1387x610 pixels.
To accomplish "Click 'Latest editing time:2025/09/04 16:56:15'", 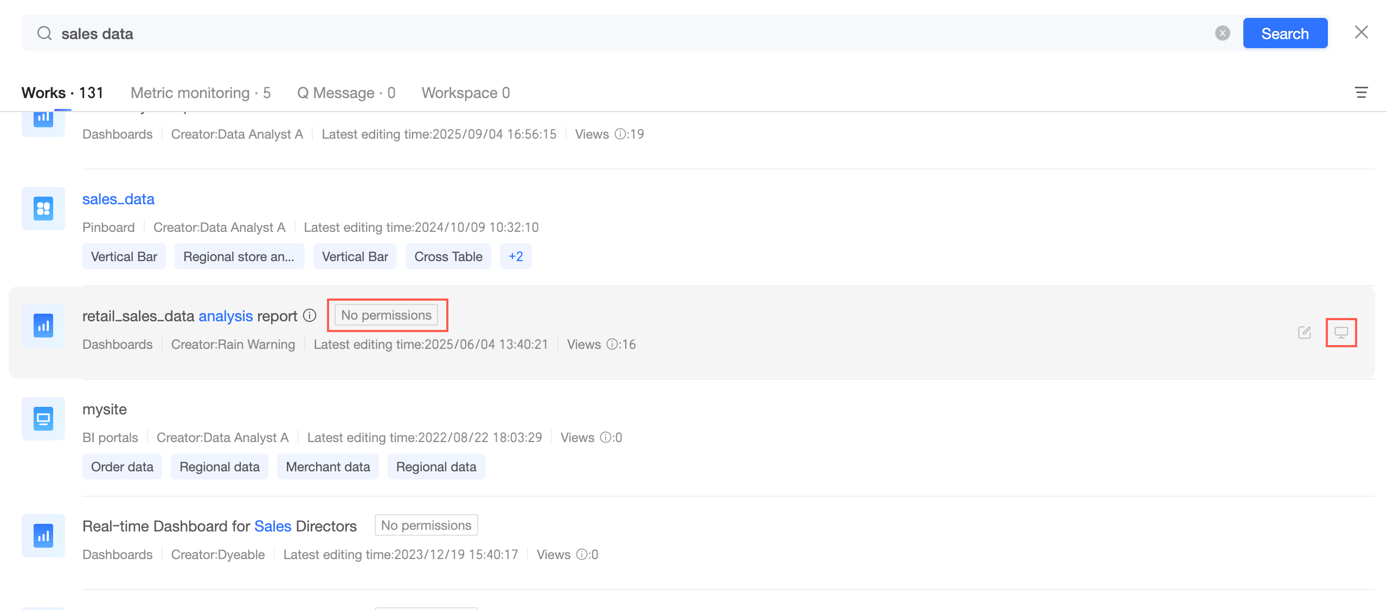I will tap(439, 134).
